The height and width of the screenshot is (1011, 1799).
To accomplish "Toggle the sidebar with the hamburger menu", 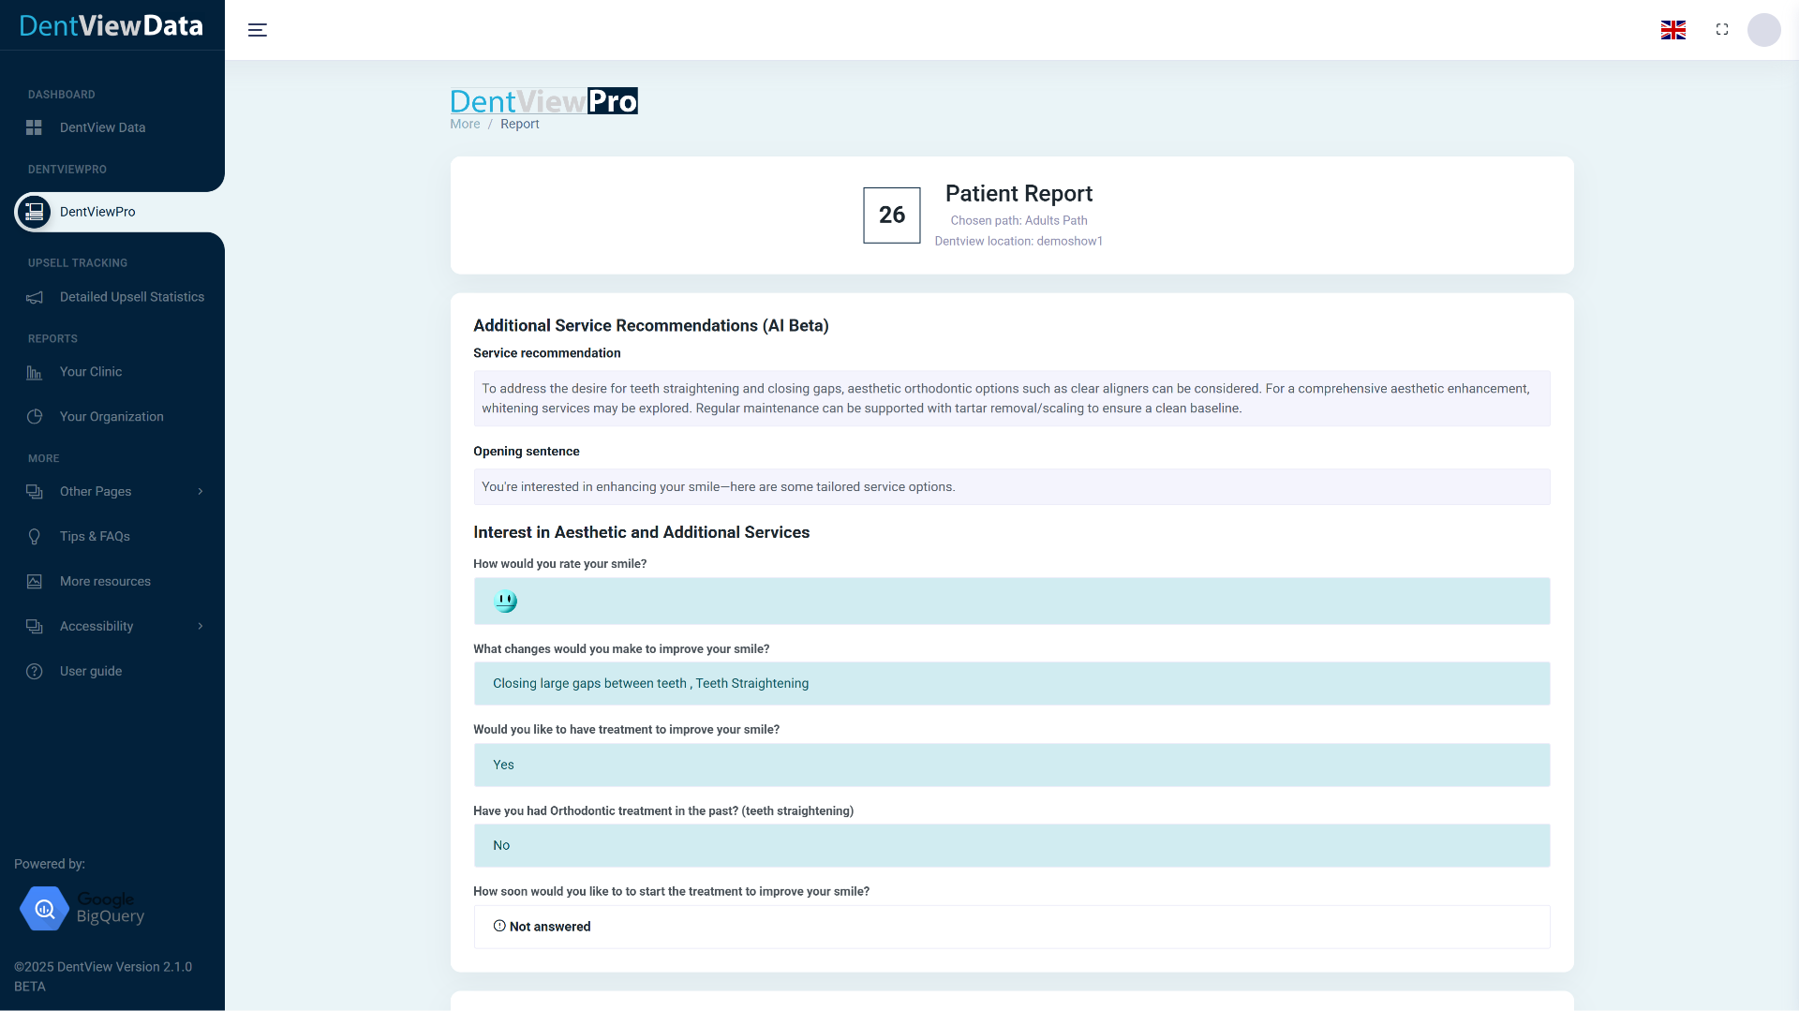I will [257, 30].
